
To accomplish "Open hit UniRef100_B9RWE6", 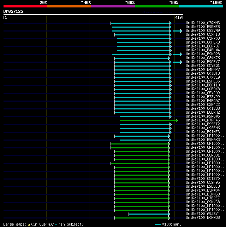I will pos(203,27).
